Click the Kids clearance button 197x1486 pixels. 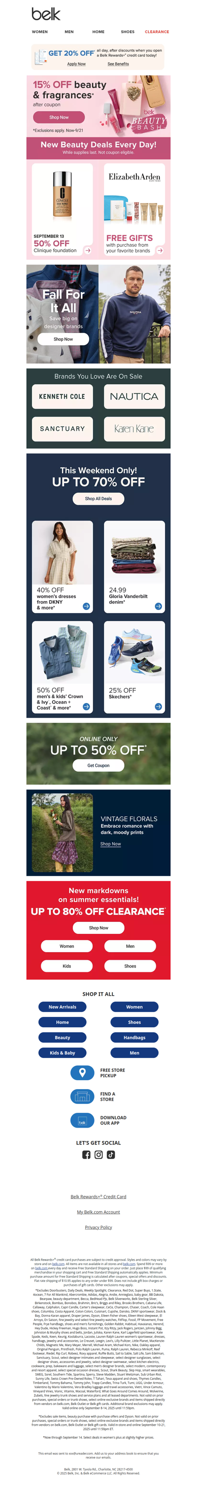66,965
